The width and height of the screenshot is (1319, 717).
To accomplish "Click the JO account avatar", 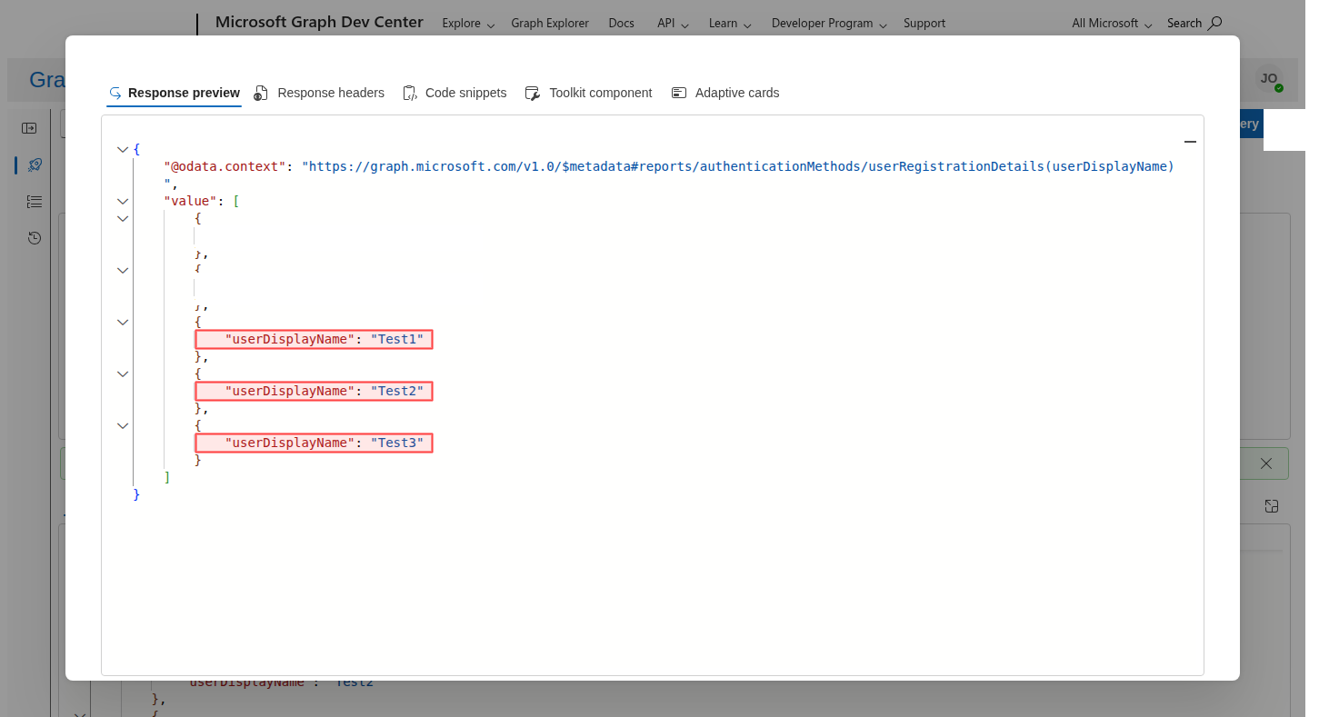I will pyautogui.click(x=1269, y=80).
